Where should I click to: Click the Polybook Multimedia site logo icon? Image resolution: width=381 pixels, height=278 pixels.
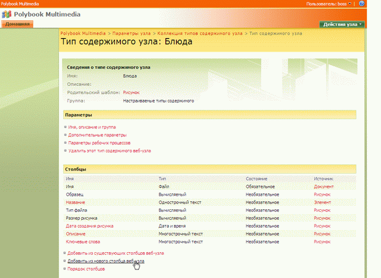(x=7, y=14)
